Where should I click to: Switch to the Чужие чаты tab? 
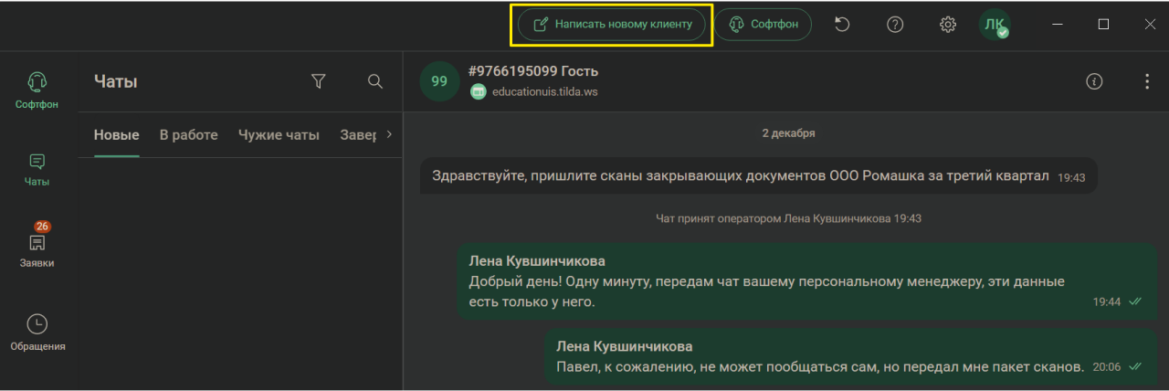tap(279, 135)
